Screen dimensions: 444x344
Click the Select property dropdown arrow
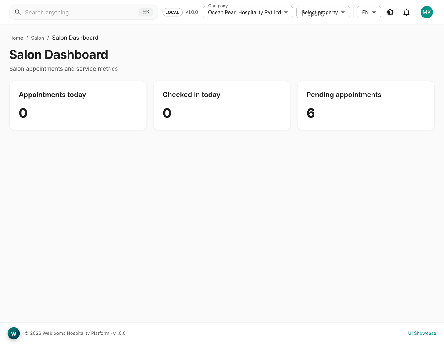point(343,12)
